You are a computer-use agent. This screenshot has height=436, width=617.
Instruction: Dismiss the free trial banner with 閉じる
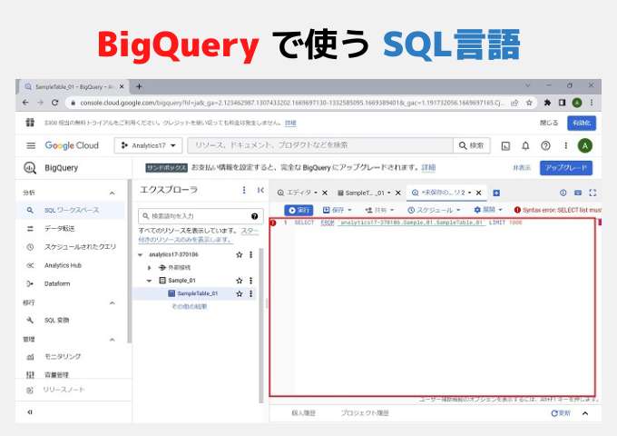pyautogui.click(x=549, y=123)
